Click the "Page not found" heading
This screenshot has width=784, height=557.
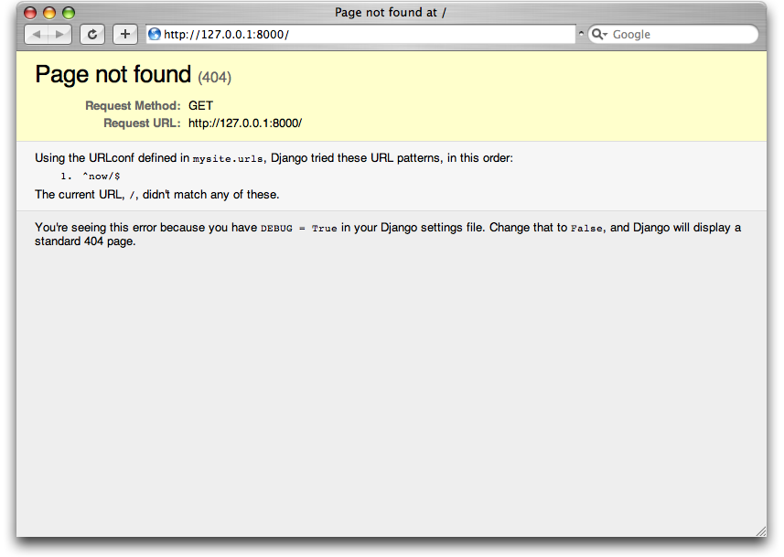[x=113, y=75]
